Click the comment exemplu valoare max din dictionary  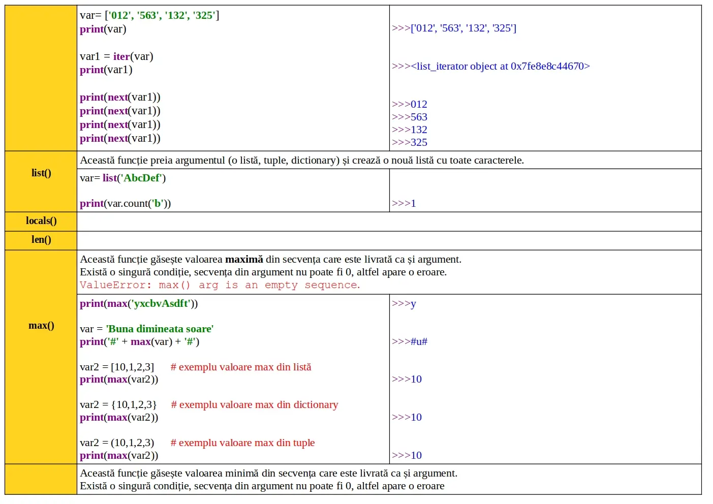pos(255,404)
